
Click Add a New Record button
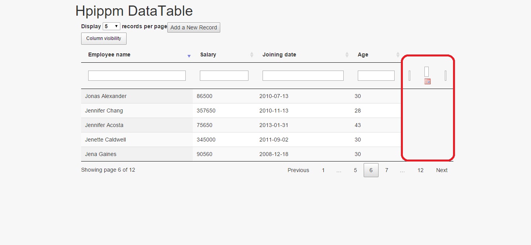[194, 27]
